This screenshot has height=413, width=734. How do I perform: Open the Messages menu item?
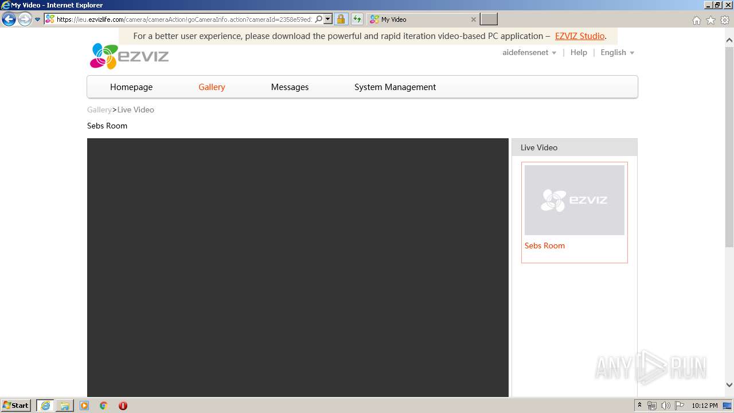click(x=290, y=87)
